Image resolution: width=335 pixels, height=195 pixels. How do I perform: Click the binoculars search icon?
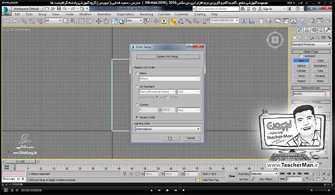242,9
